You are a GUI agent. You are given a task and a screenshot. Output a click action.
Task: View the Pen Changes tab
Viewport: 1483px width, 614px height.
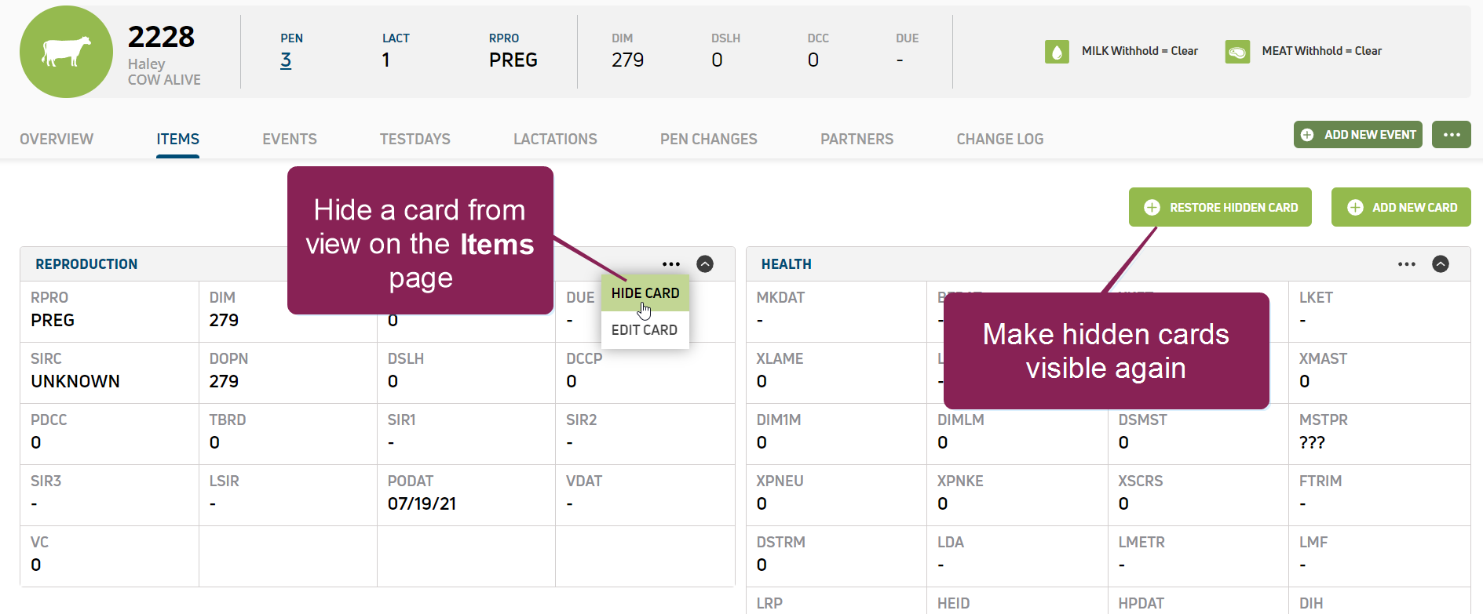708,140
